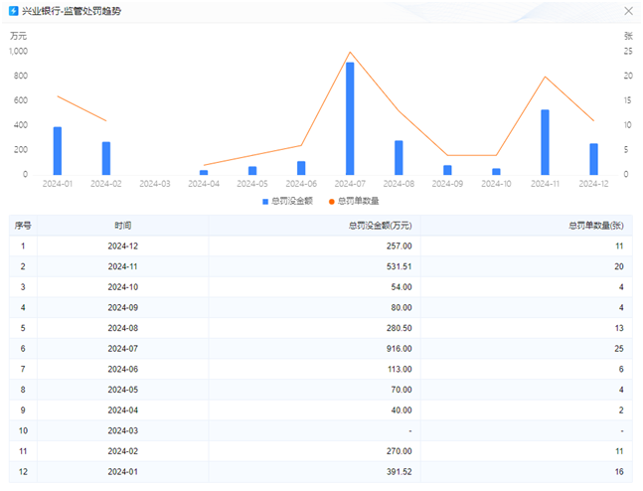Select the 2024-11 bar in the chart
643x491 pixels.
click(545, 142)
